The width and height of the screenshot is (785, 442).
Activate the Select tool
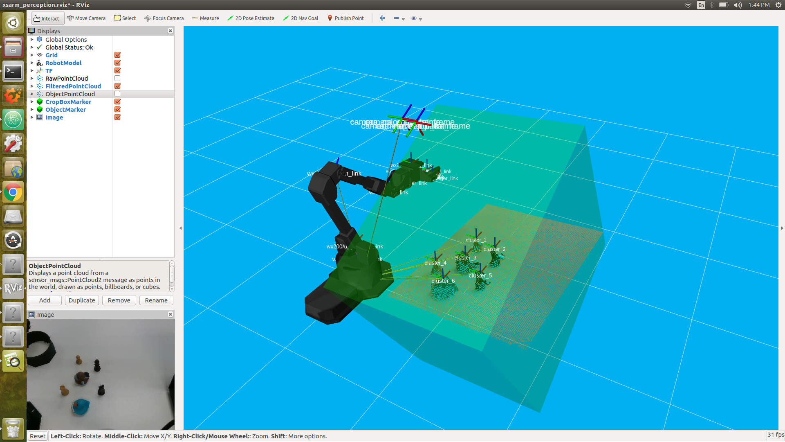coord(125,18)
